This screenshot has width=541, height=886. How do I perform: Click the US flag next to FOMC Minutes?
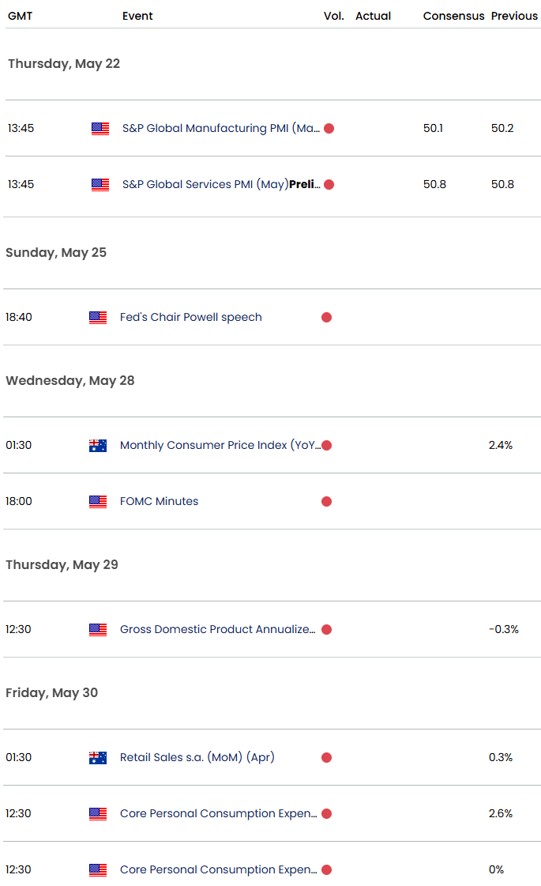(x=98, y=501)
